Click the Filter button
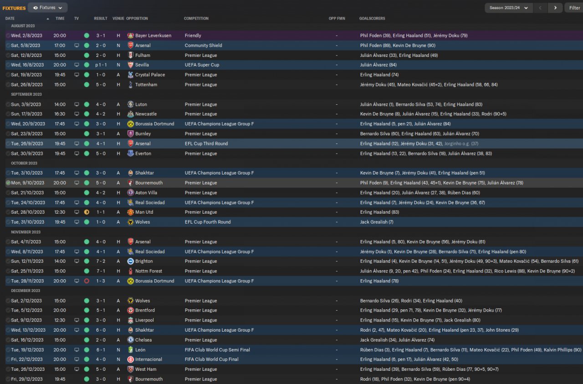The height and width of the screenshot is (384, 583). coord(574,8)
